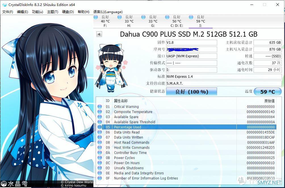Click status icon of Data Units Read row
The width and height of the screenshot is (285, 188).
click(100, 132)
